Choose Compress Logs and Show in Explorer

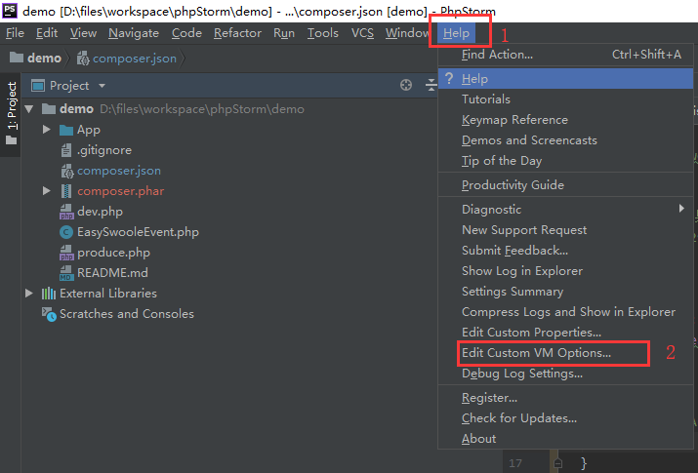pos(565,312)
